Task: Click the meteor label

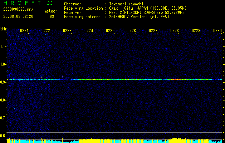Action: pyautogui.click(x=51, y=11)
